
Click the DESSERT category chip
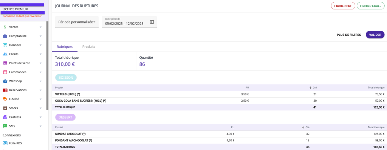[65, 117]
